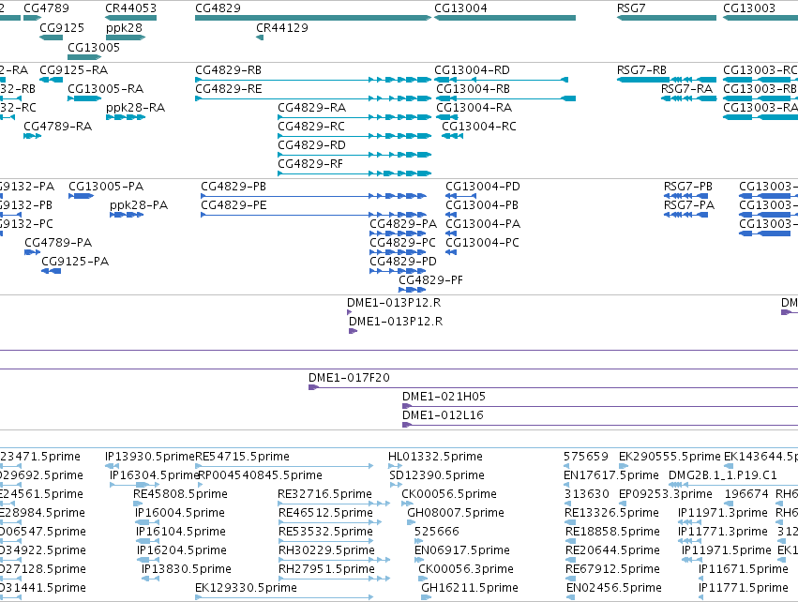Click protein CG4829-PF

click(x=430, y=281)
